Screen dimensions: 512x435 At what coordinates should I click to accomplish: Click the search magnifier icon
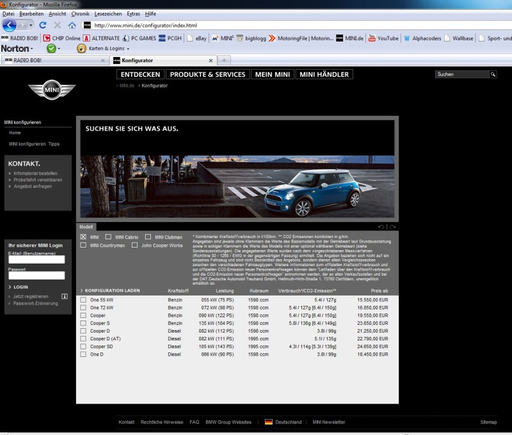click(x=493, y=74)
